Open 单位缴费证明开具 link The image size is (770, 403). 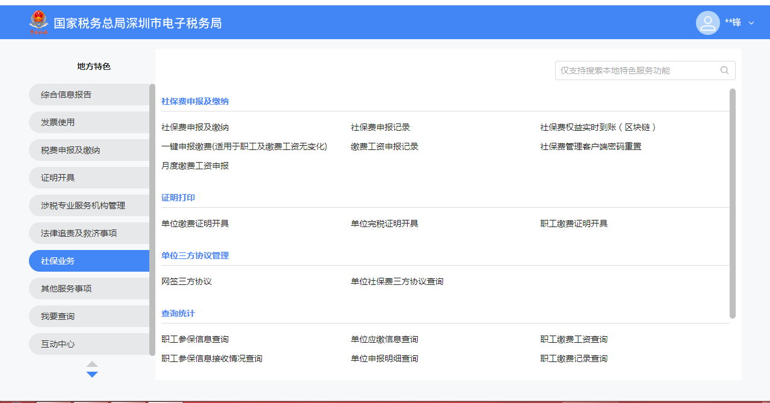click(195, 224)
